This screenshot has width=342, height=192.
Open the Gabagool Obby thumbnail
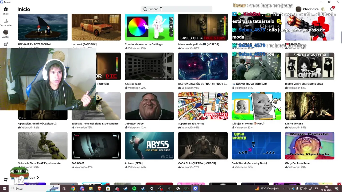point(149,106)
